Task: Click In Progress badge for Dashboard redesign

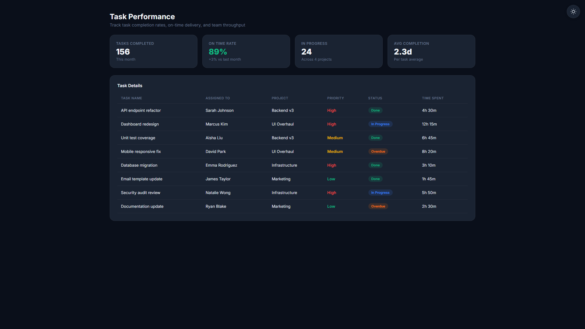Action: [x=380, y=124]
